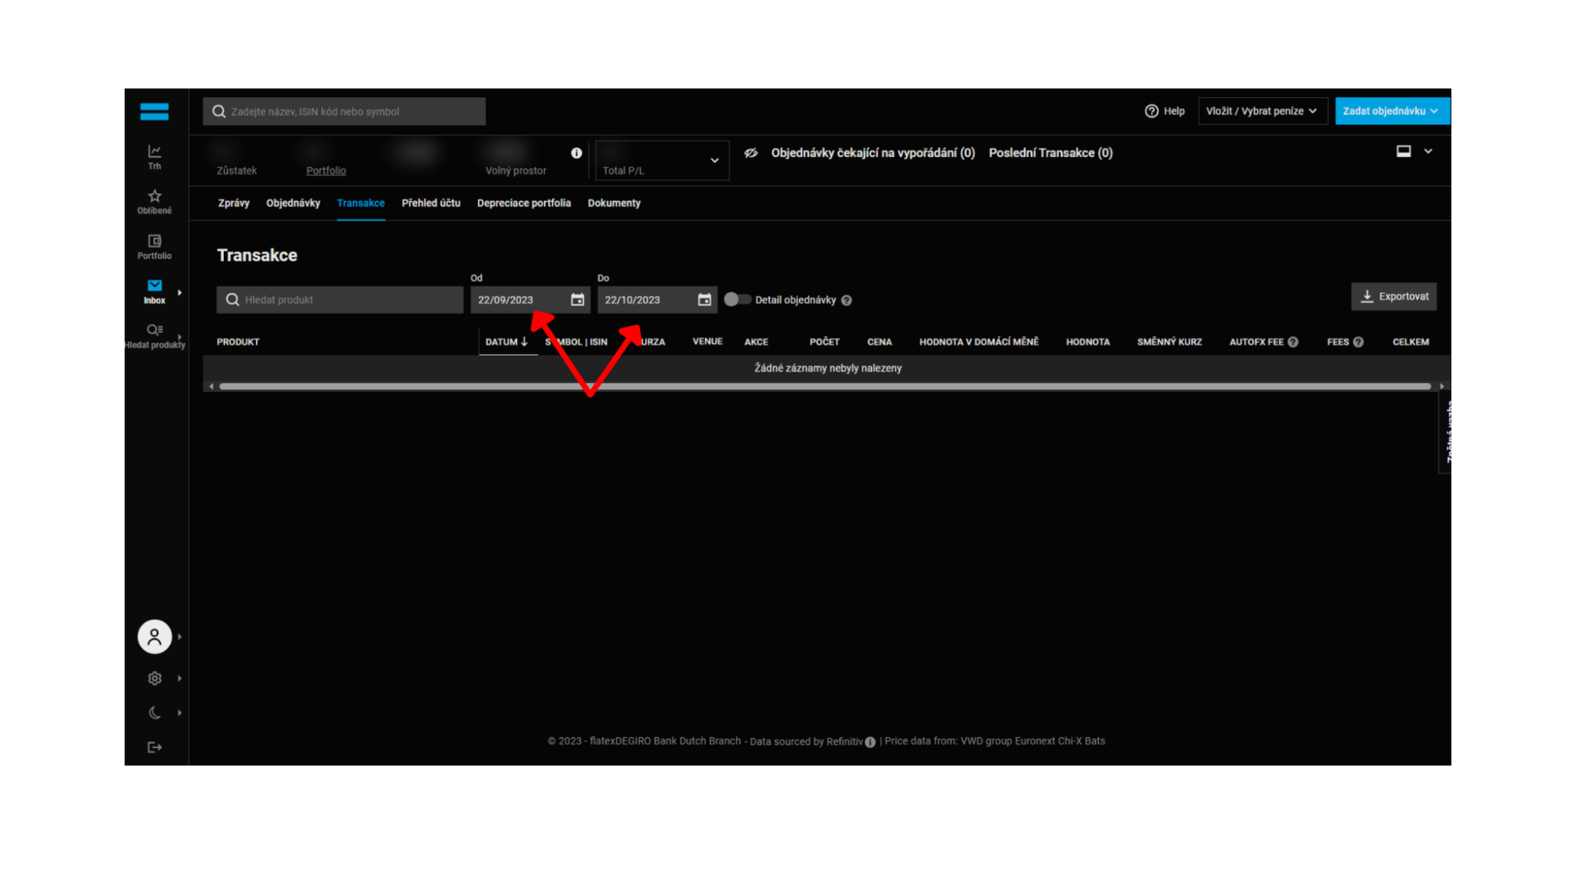This screenshot has width=1576, height=887.
Task: Click the moon dark mode icon
Action: [155, 713]
